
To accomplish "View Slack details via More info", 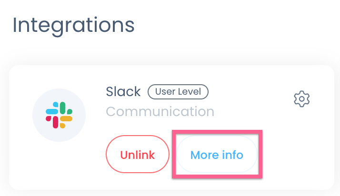I will (x=217, y=155).
